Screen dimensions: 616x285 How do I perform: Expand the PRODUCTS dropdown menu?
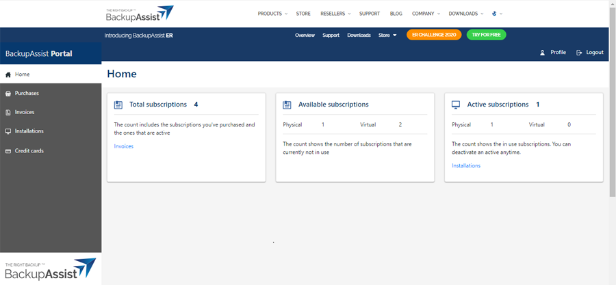point(272,14)
